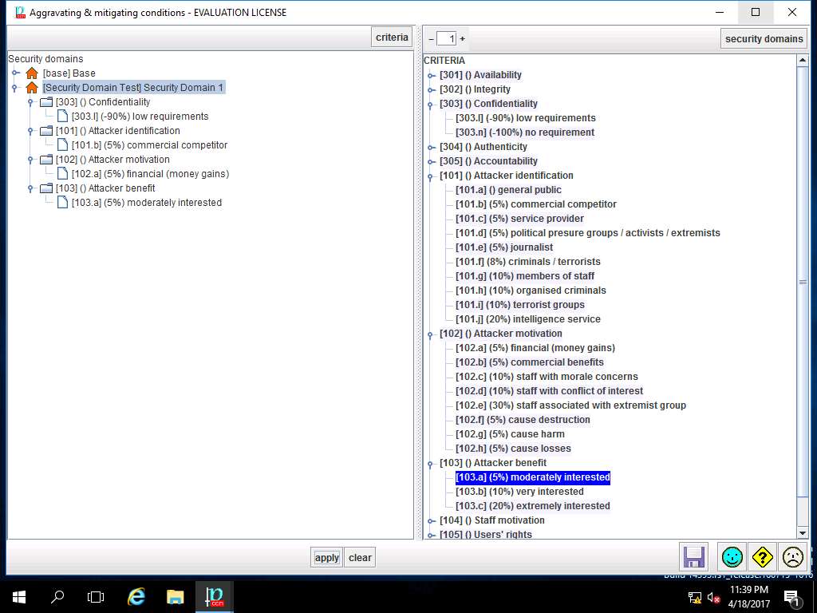
Task: Click the folder icon of Attacker motivation left tree
Action: [x=46, y=159]
